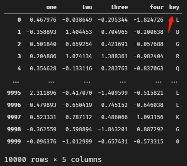The height and width of the screenshot is (166, 187).
Task: Click cell value 0.283763
Action: (x=114, y=69)
